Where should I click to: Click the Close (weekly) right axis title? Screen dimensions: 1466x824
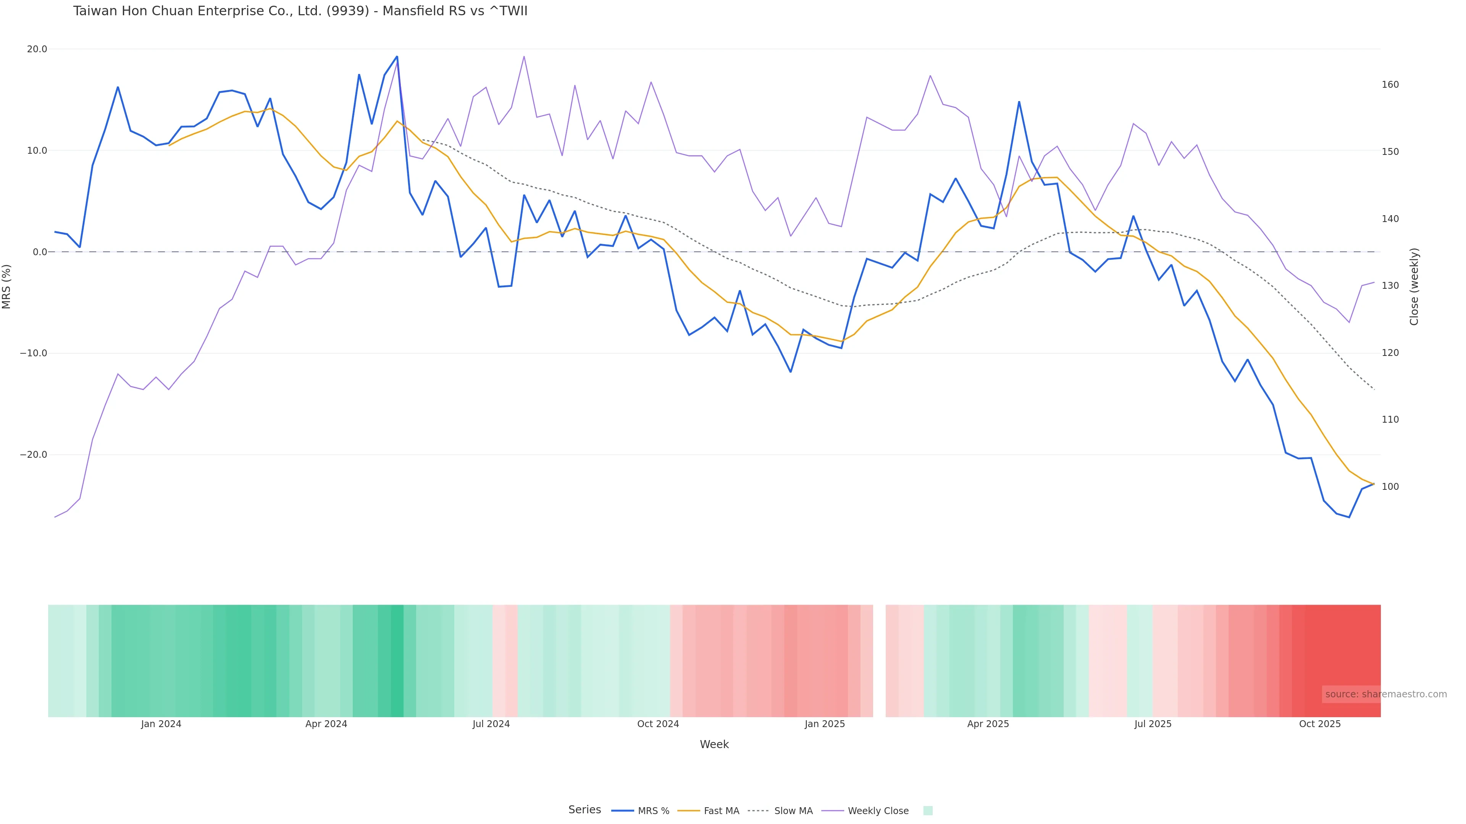1414,286
